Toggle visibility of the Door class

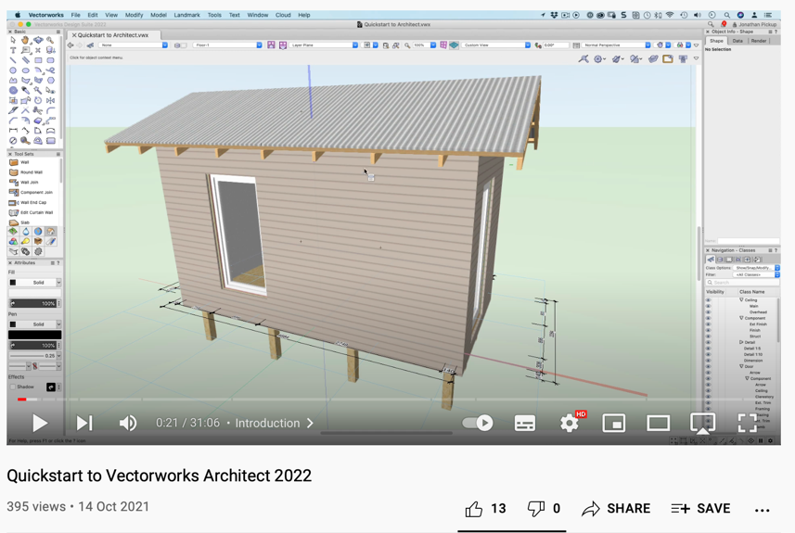[709, 366]
